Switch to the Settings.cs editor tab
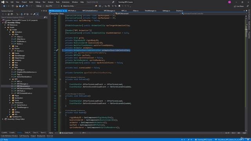 click(166, 11)
